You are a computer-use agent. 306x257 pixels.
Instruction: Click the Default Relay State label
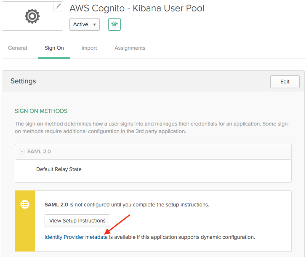59,169
